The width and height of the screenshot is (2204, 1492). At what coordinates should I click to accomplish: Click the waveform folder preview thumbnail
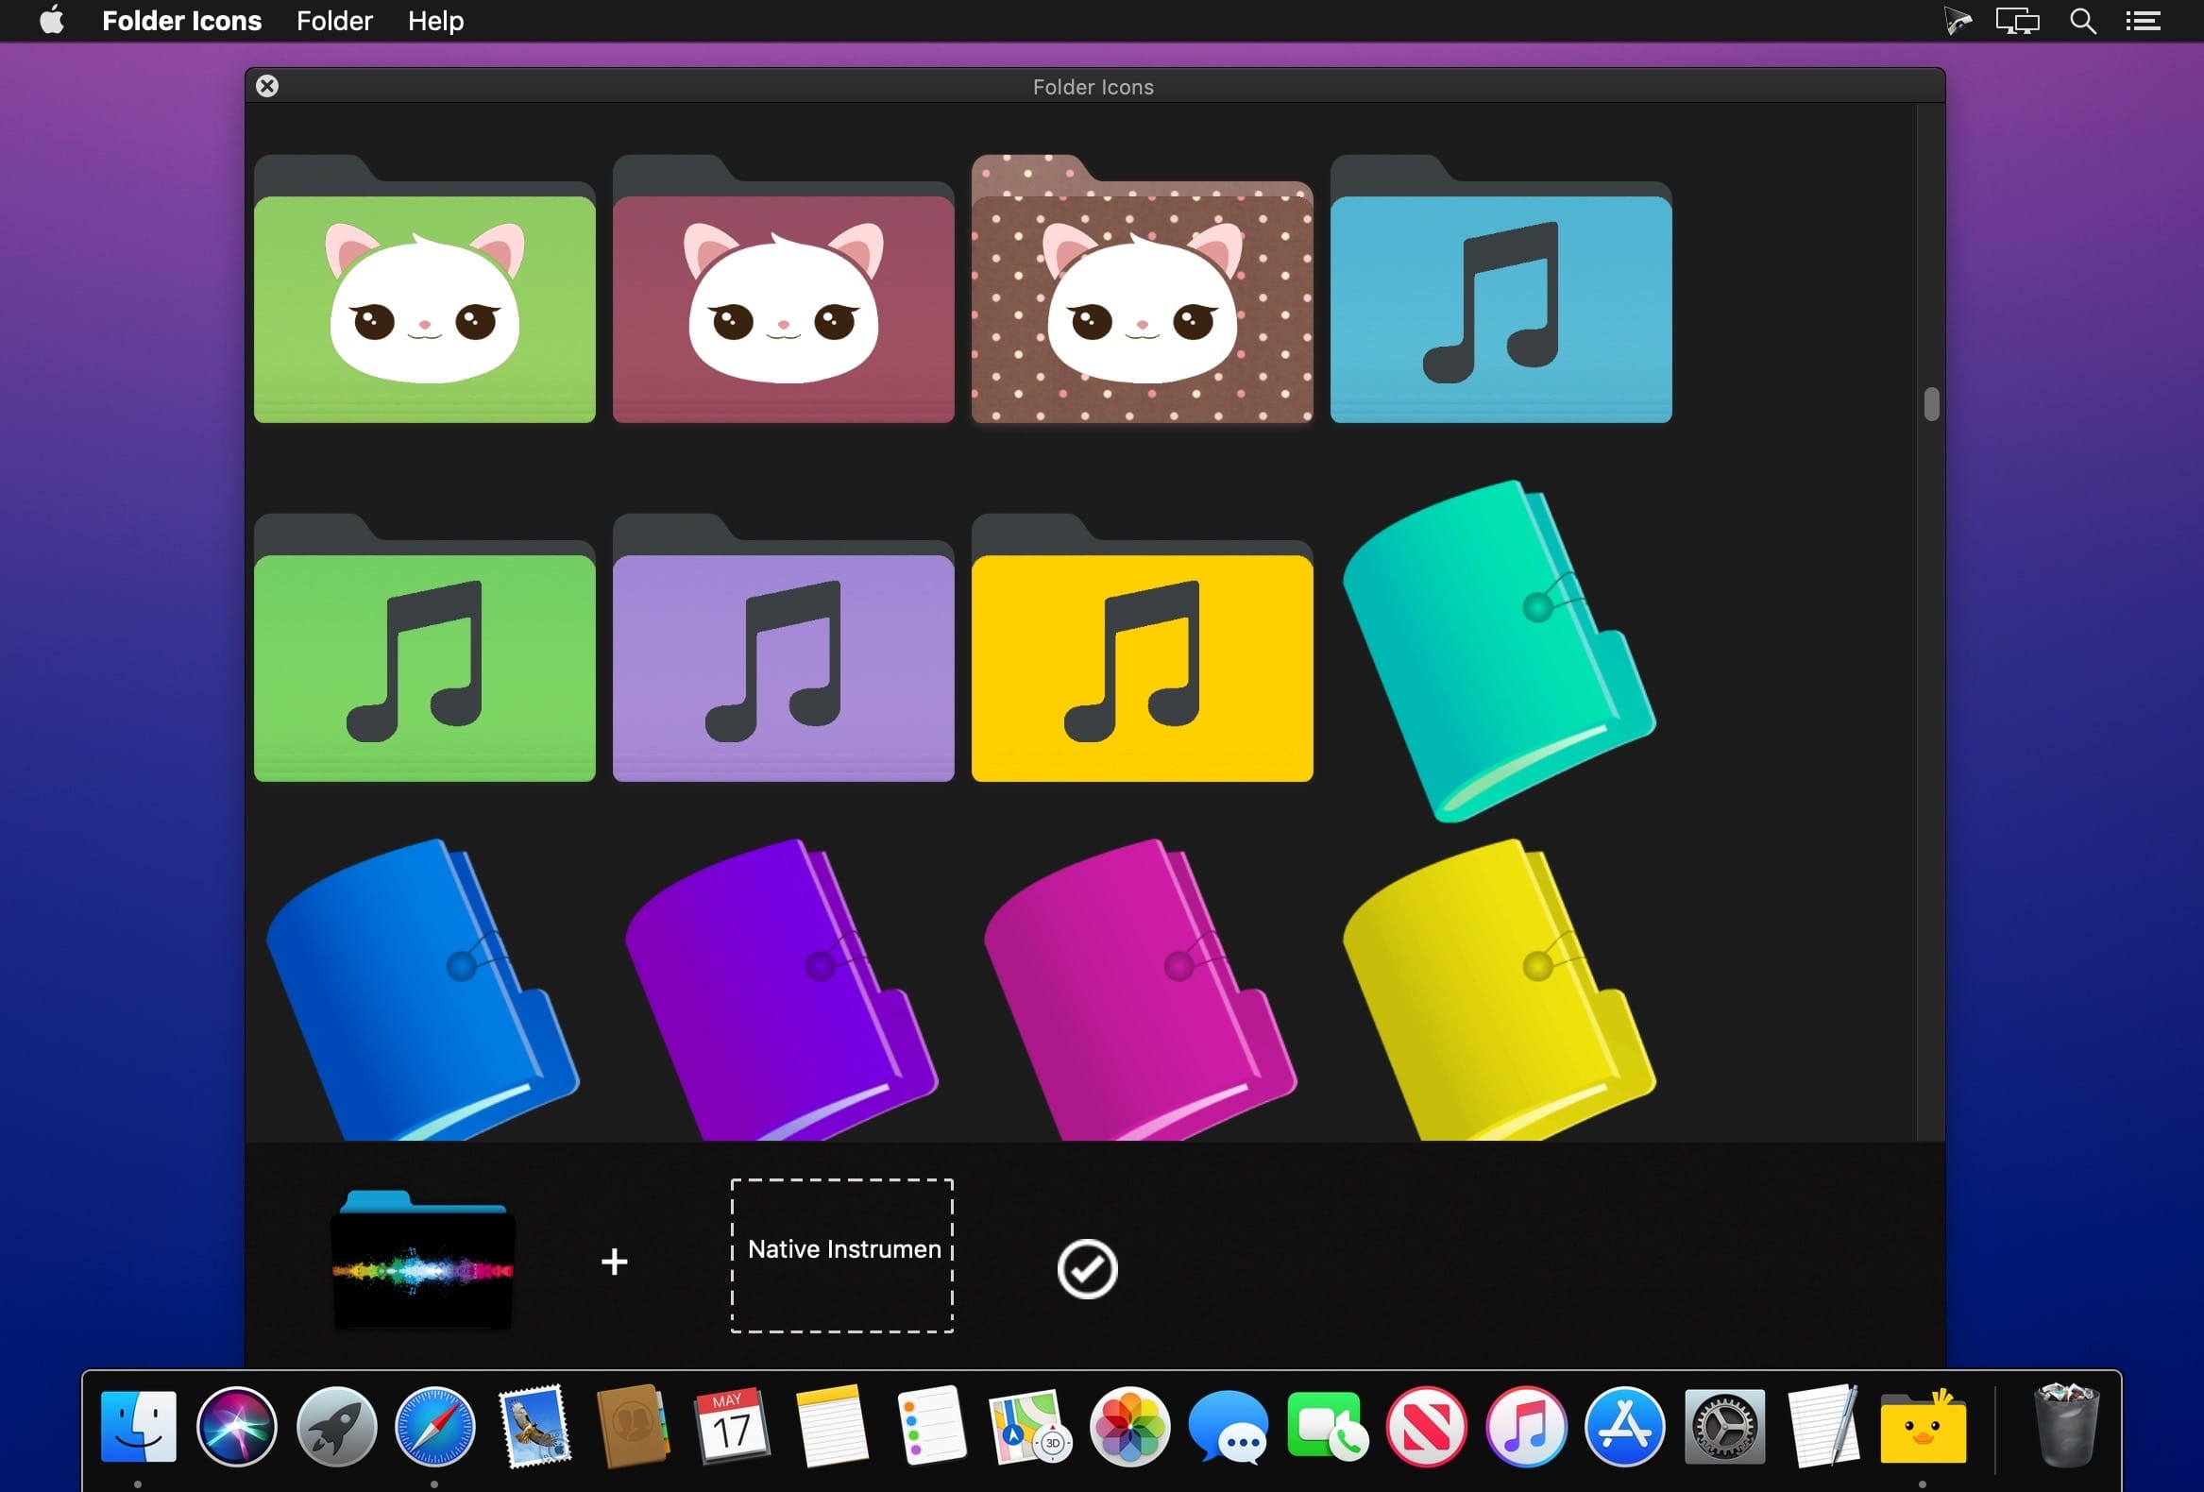(x=423, y=1261)
